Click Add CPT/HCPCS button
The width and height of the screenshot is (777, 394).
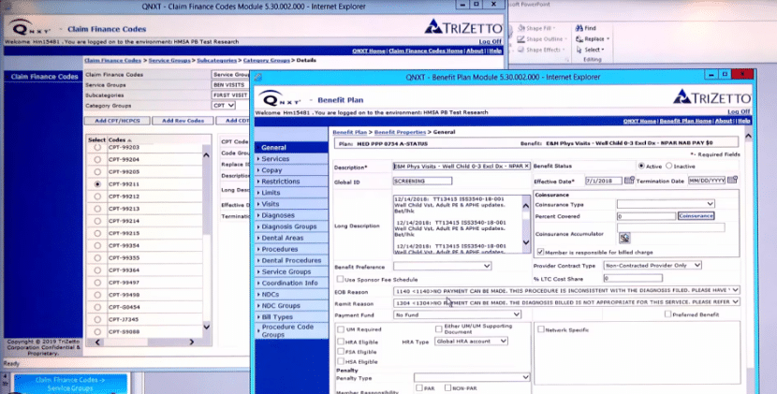pyautogui.click(x=117, y=121)
